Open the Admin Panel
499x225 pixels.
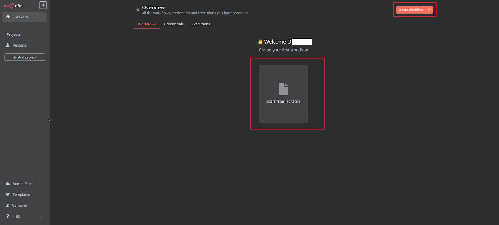[25, 184]
